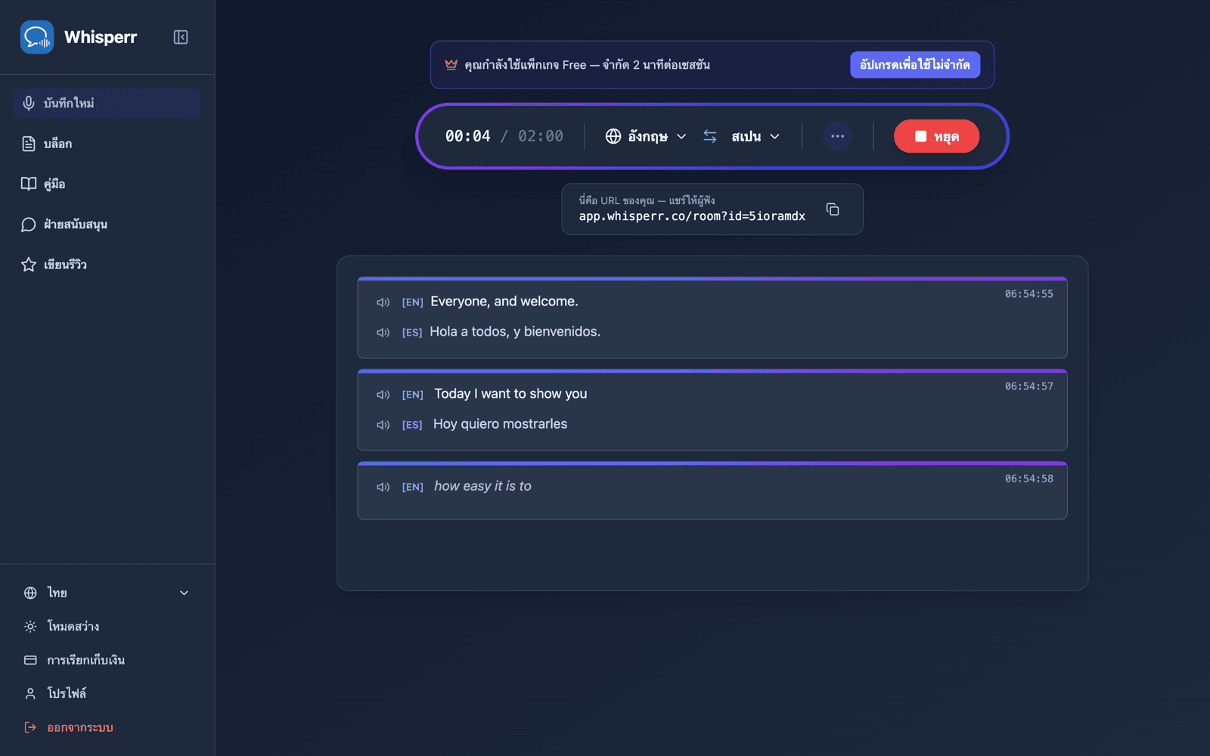
Task: Click the Whisperr logo icon
Action: point(37,37)
